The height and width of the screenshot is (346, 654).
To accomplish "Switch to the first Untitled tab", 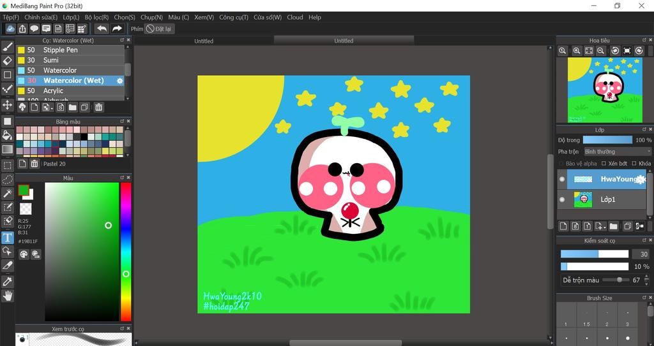I will (x=204, y=41).
